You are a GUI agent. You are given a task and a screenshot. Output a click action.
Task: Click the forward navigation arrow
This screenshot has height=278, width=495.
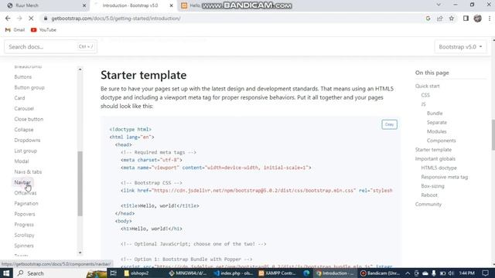click(x=19, y=19)
